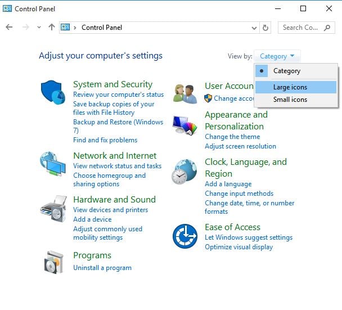Open the Ease of Access icon
342x310 pixels.
tap(185, 236)
